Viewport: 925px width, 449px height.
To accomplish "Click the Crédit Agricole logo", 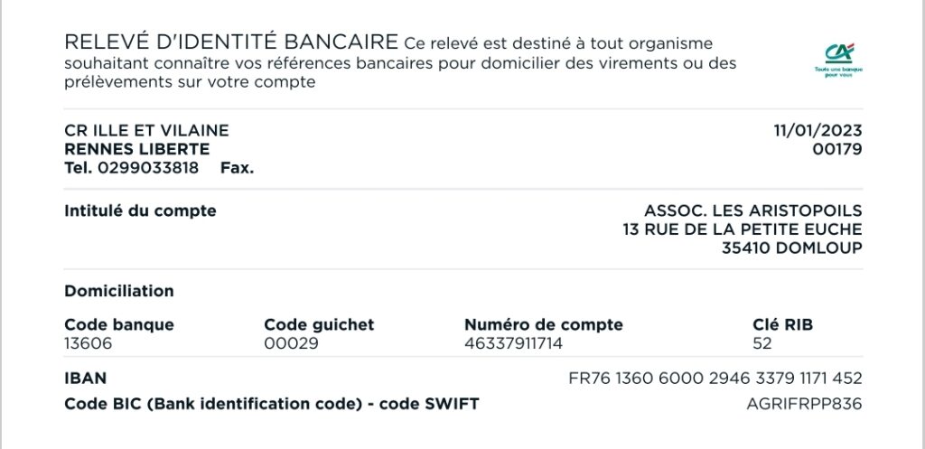I will click(x=838, y=60).
